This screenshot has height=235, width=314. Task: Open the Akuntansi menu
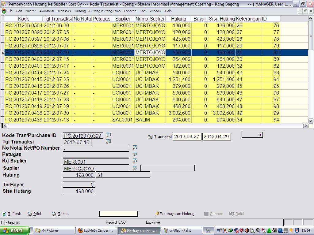point(46,11)
